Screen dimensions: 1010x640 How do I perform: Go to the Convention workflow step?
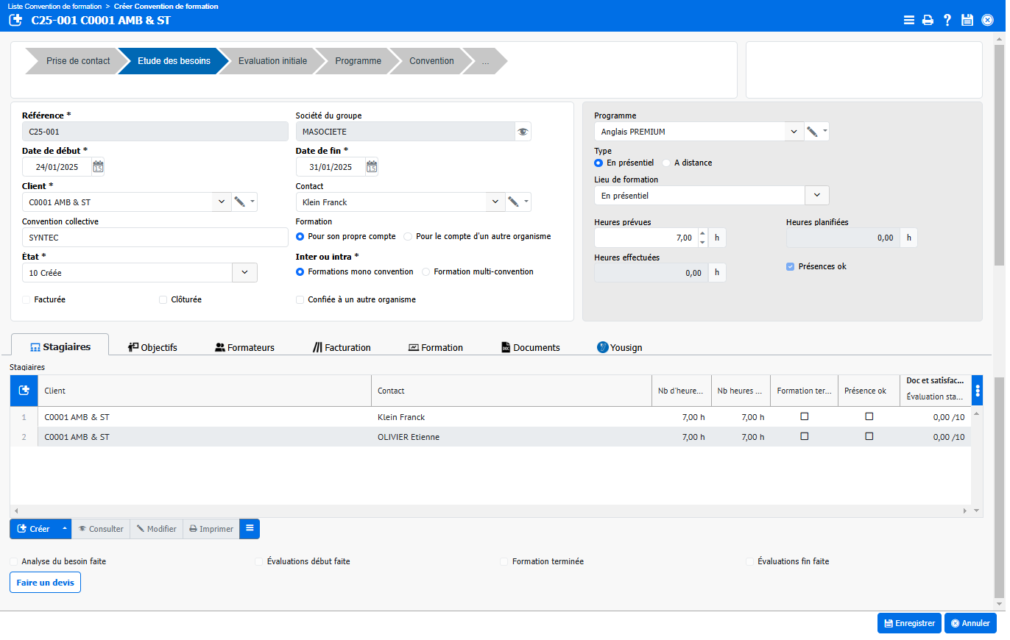(x=431, y=61)
